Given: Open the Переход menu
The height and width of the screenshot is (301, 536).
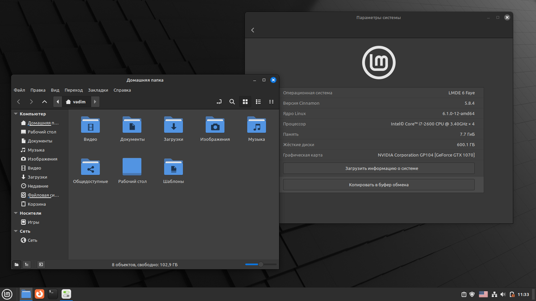Looking at the screenshot, I should coord(74,90).
